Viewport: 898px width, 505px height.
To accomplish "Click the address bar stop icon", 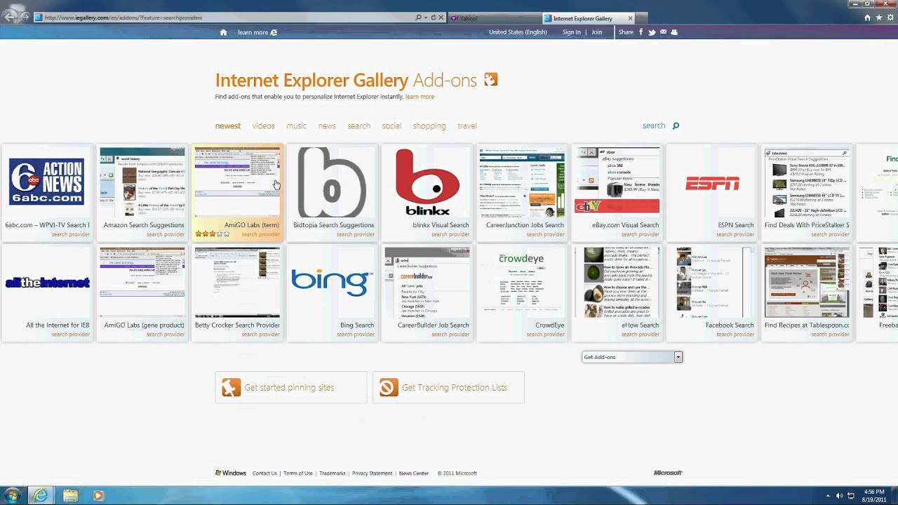I will coord(441,18).
